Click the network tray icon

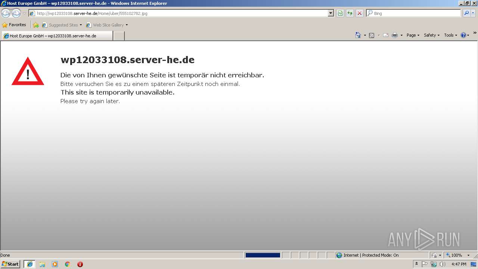click(434, 264)
